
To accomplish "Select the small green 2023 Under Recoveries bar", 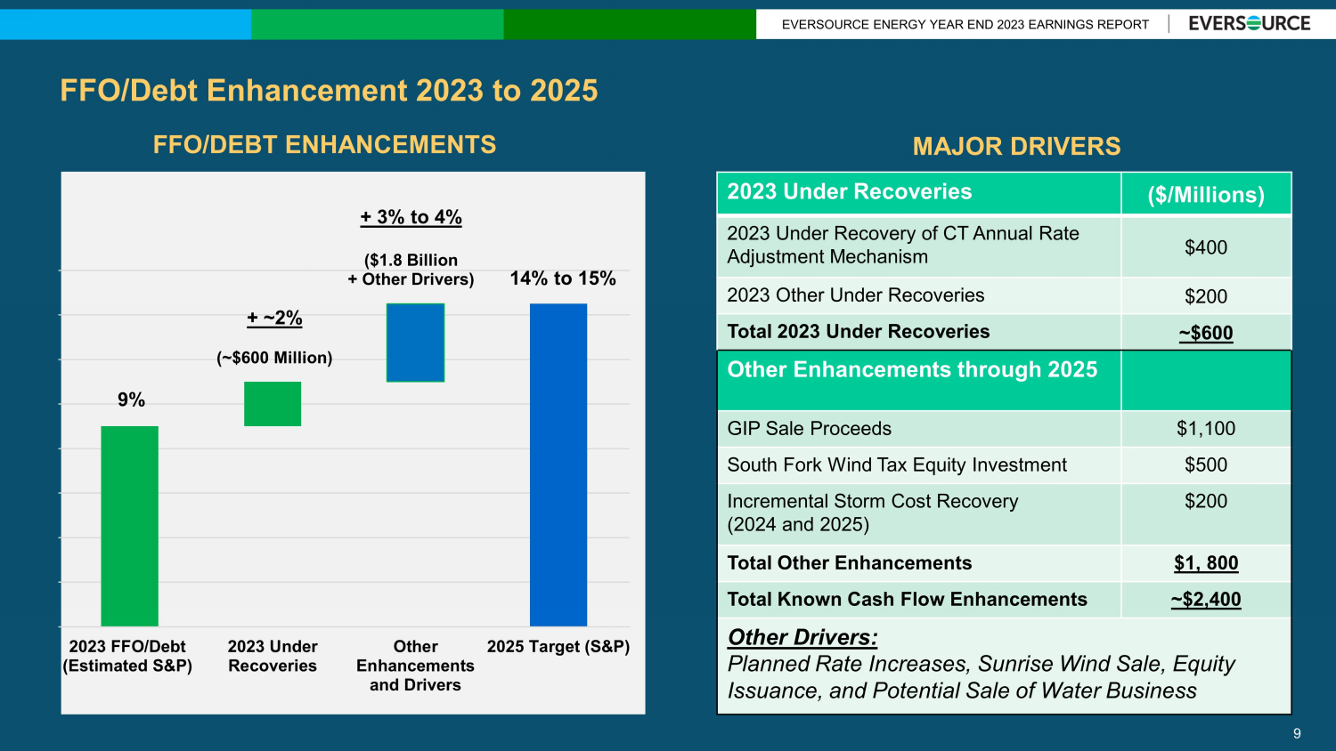I will click(x=273, y=404).
